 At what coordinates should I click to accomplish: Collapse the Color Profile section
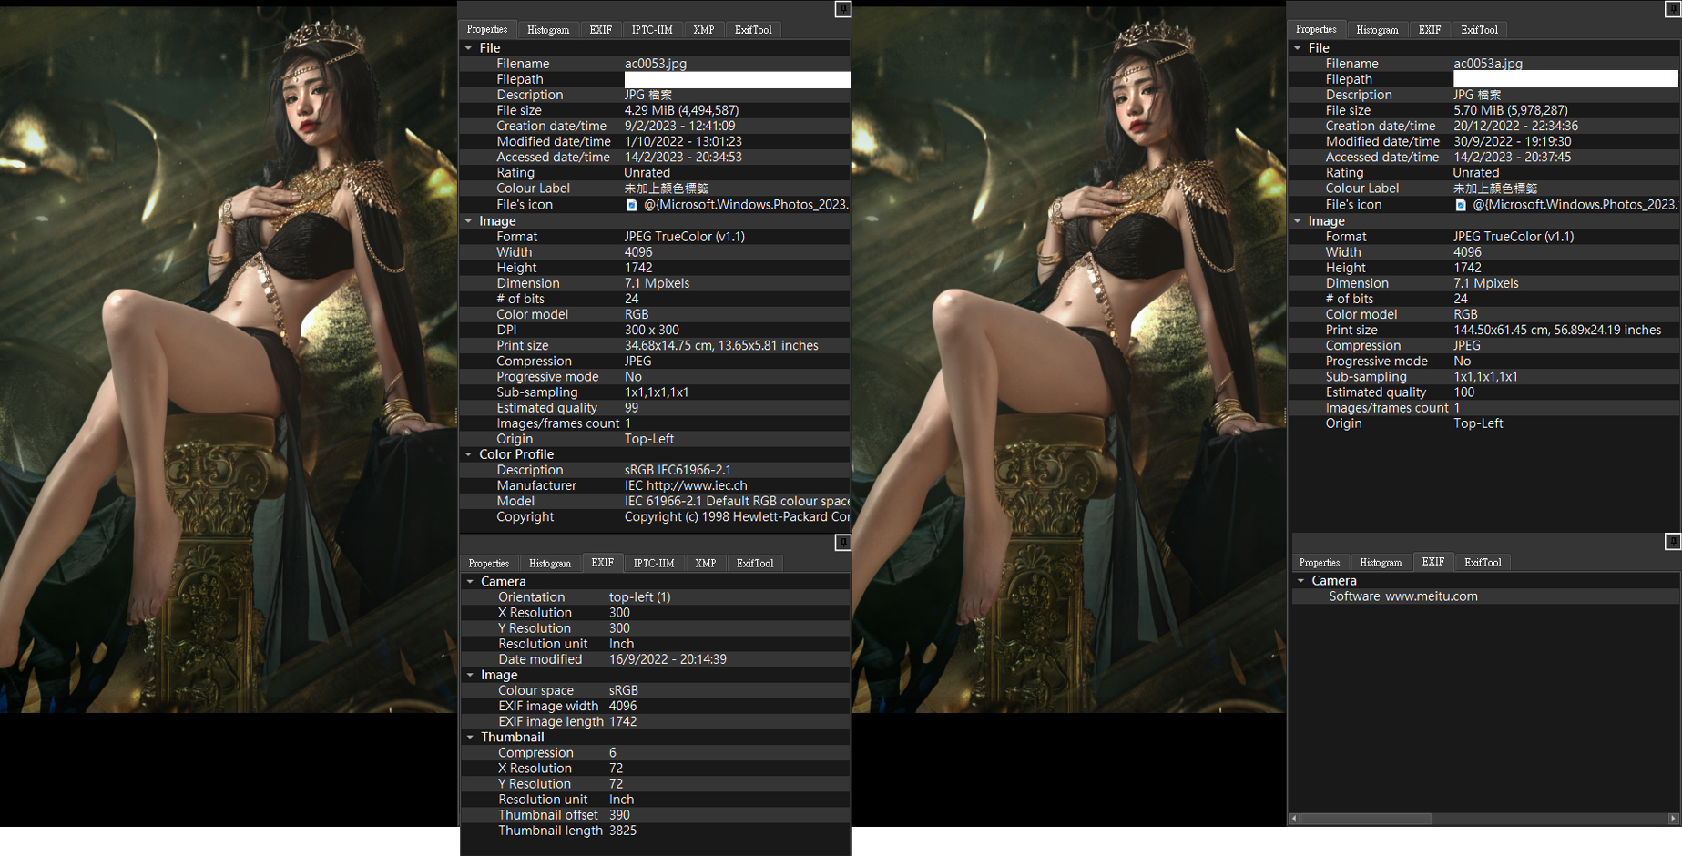tap(469, 454)
